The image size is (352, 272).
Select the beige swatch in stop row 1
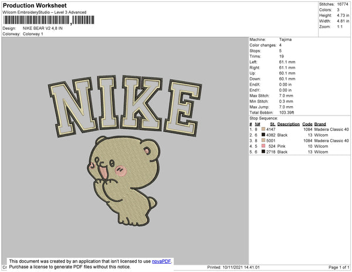tap(263, 129)
